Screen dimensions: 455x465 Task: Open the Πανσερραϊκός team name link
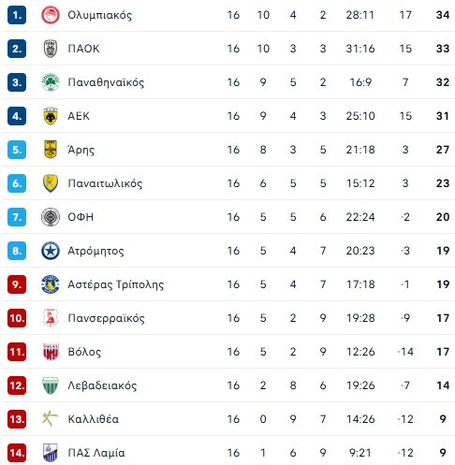(106, 318)
